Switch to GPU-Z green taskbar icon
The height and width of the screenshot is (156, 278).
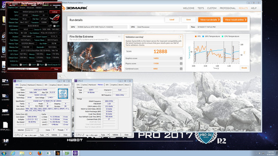click(x=67, y=153)
